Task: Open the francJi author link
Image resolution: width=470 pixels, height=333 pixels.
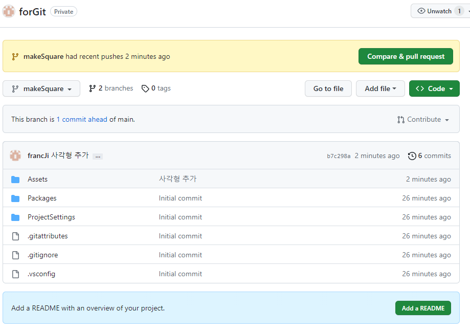Action: pos(38,156)
